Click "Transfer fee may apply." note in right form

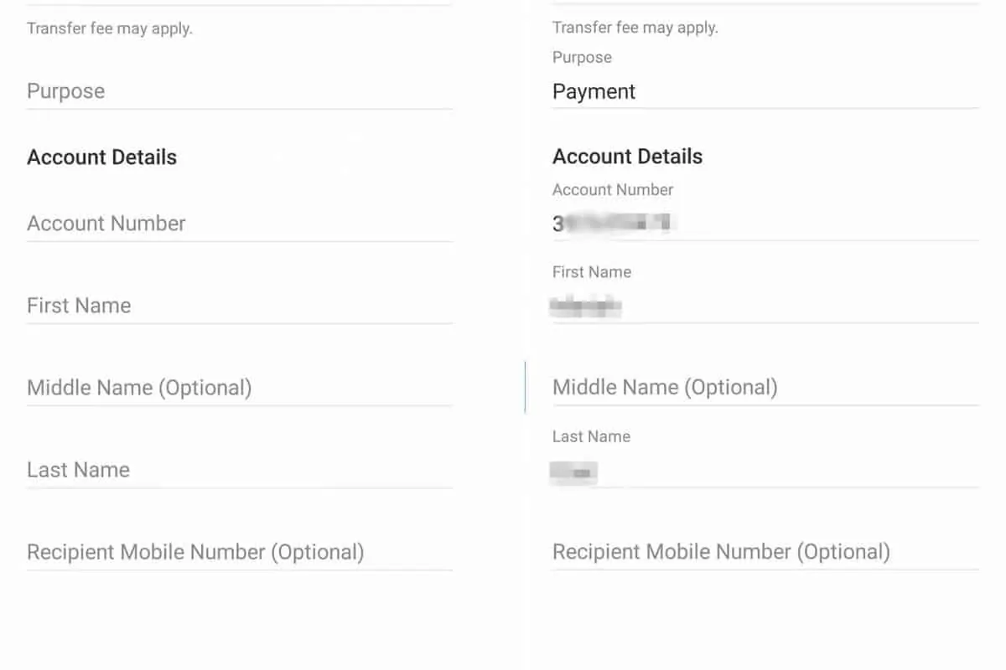coord(635,28)
